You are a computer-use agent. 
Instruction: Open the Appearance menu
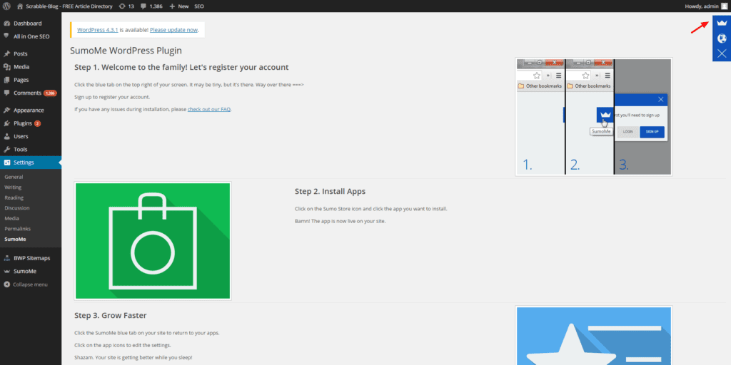coord(30,110)
